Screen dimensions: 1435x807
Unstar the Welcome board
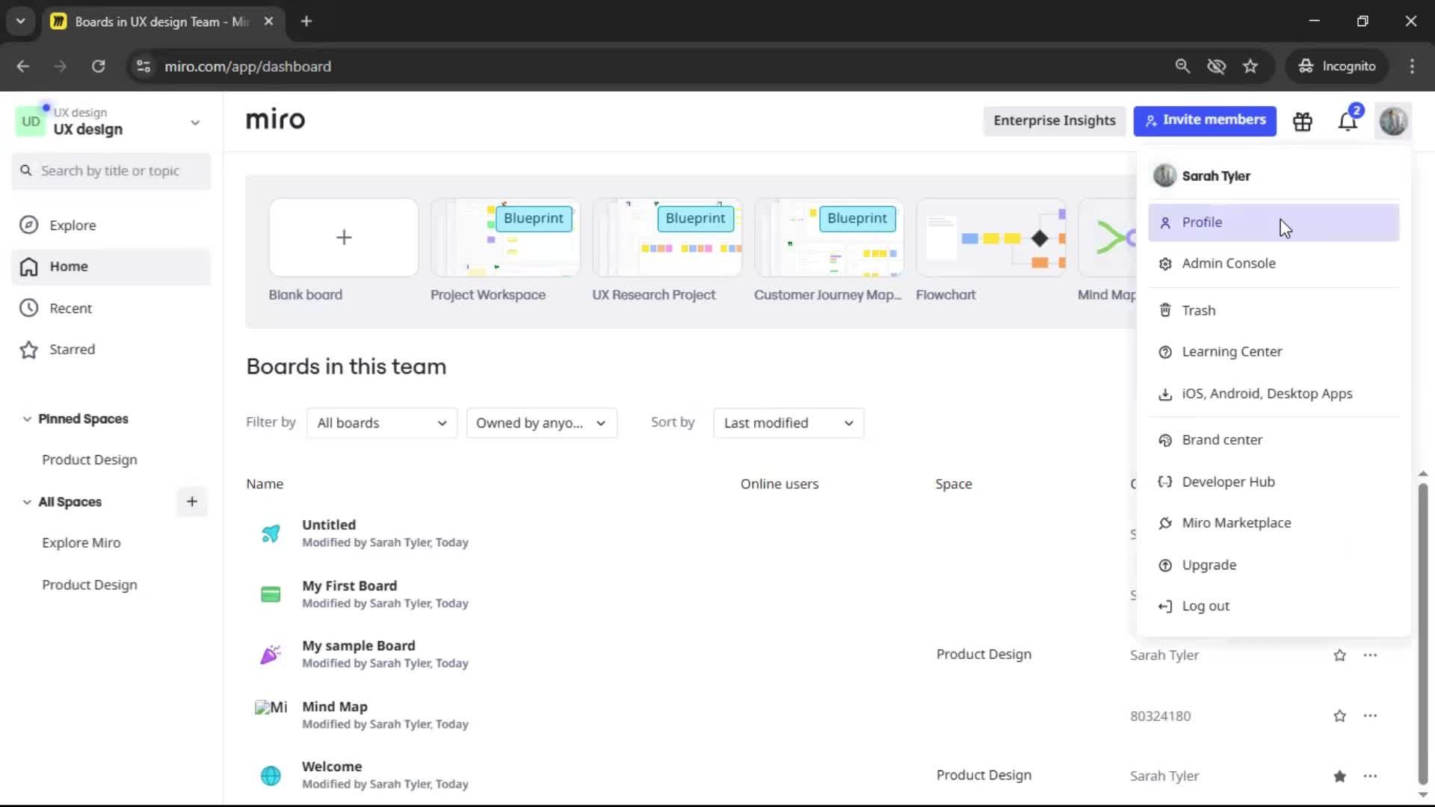click(1339, 776)
